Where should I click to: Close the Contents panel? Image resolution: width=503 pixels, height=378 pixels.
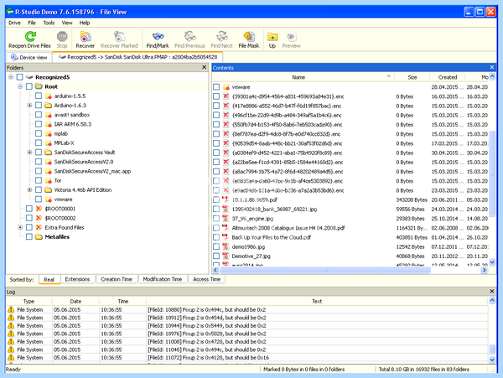(492, 67)
